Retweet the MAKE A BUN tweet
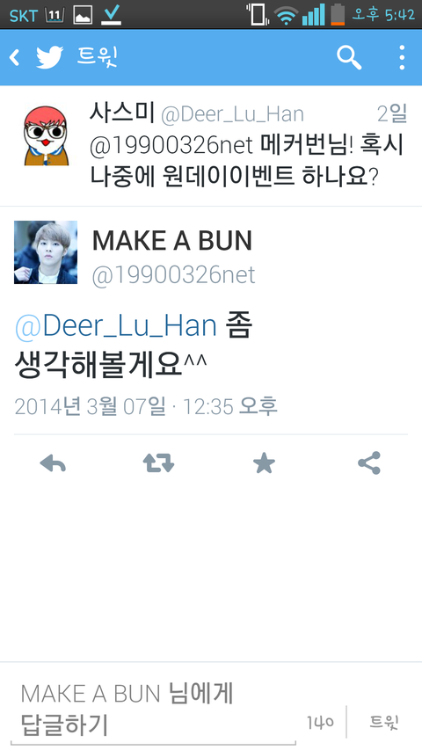The width and height of the screenshot is (422, 750). (x=158, y=463)
